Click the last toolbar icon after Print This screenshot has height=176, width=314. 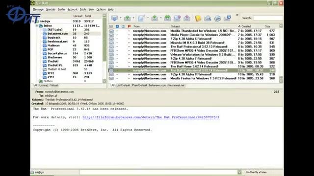(x=228, y=18)
